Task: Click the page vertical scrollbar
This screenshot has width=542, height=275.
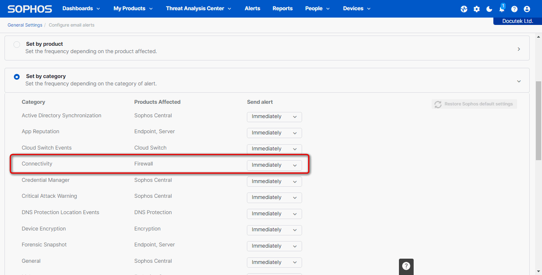Action: 539,121
